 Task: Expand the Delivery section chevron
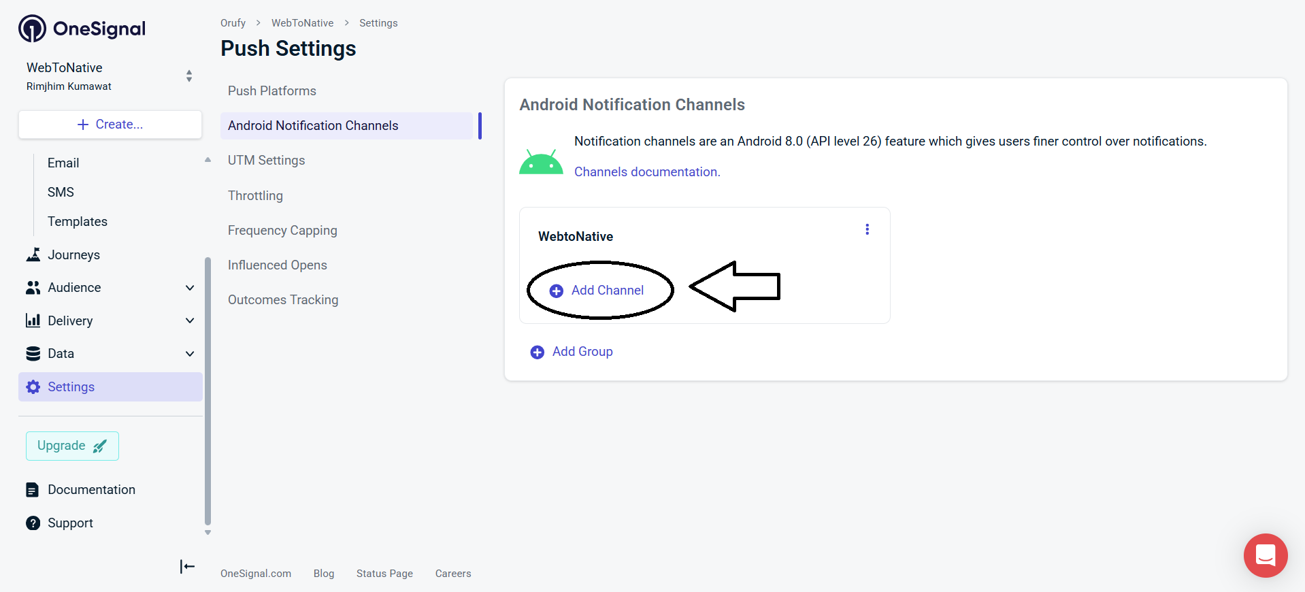pyautogui.click(x=190, y=320)
